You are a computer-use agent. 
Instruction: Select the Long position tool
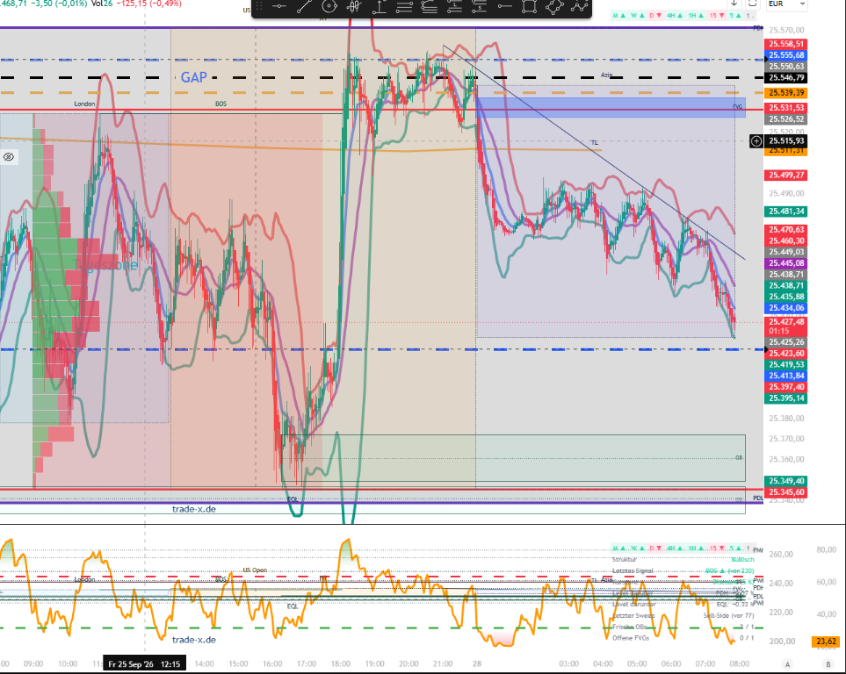pyautogui.click(x=454, y=6)
